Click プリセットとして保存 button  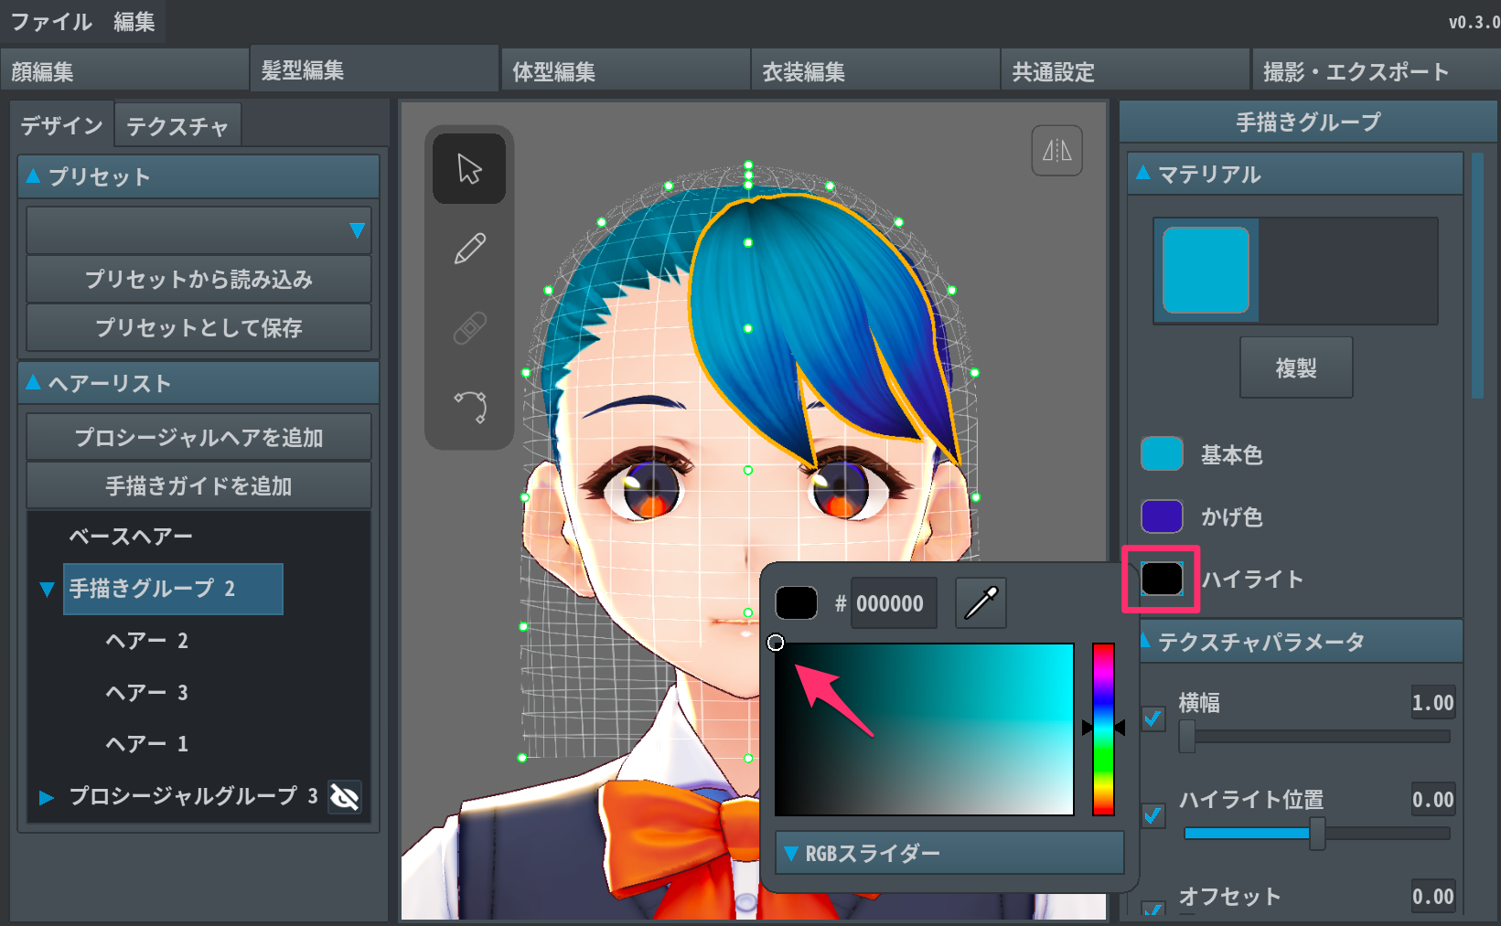coord(198,327)
